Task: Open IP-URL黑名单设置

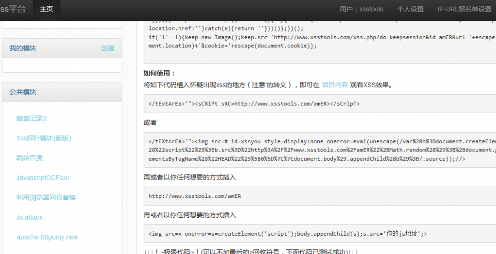Action: pyautogui.click(x=465, y=9)
